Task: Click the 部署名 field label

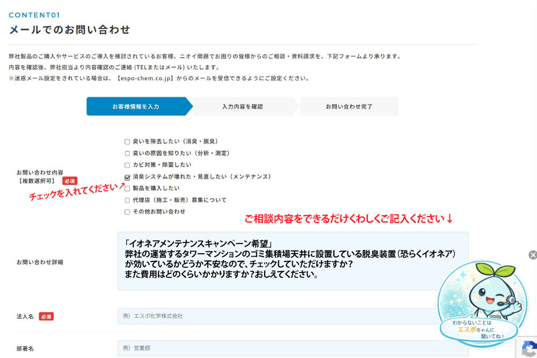Action: (25, 349)
